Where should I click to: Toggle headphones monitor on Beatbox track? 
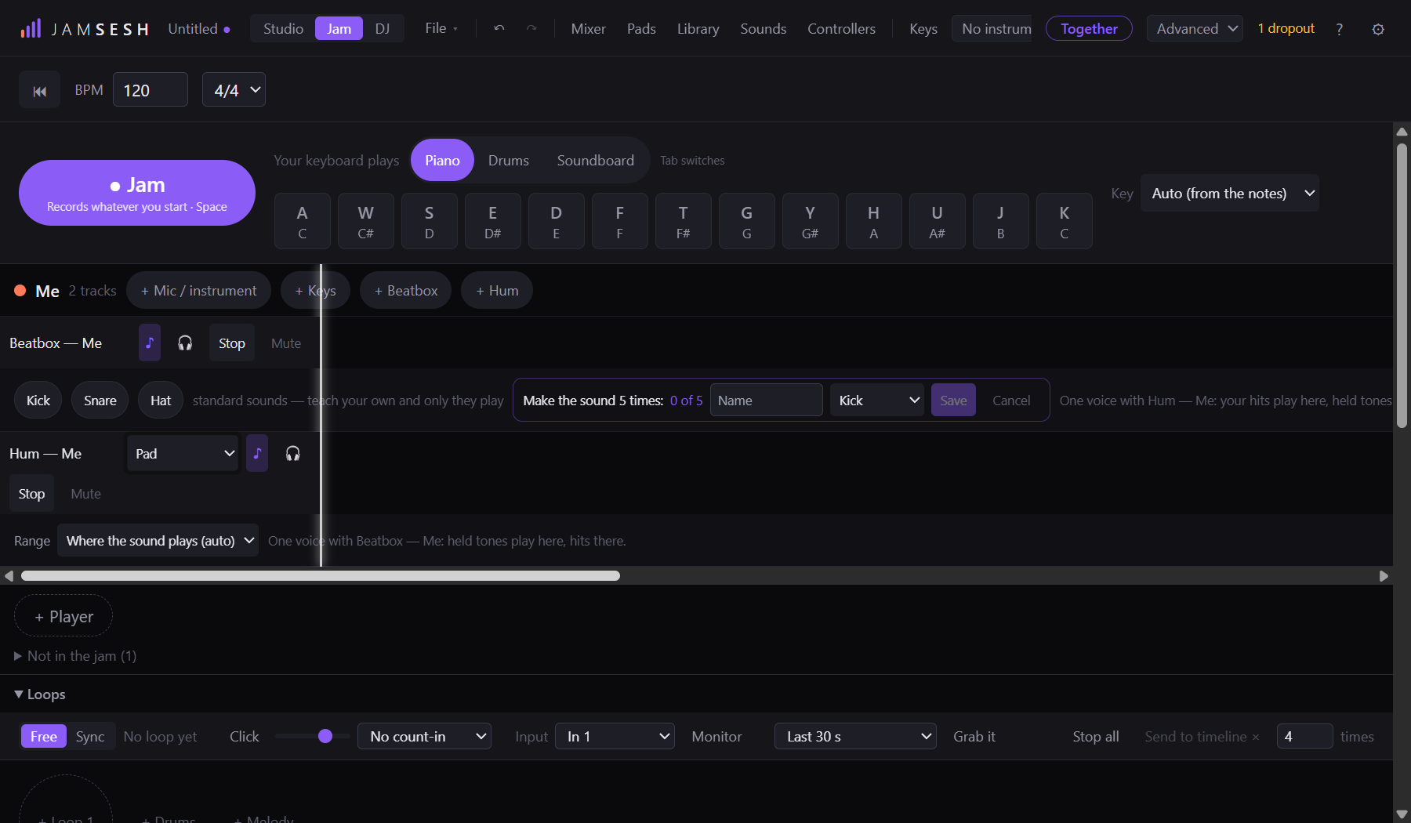tap(185, 343)
